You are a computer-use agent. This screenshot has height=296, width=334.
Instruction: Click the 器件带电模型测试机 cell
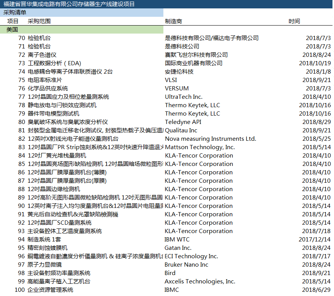(x=53, y=114)
